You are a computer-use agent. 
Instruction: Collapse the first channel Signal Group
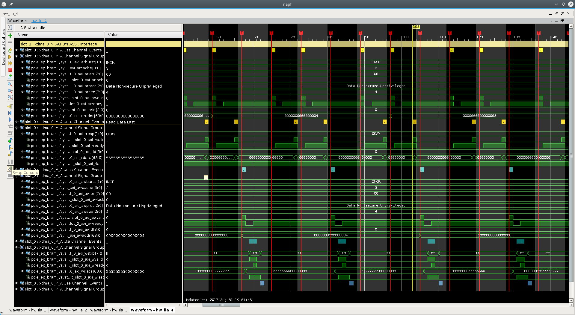click(x=17, y=56)
